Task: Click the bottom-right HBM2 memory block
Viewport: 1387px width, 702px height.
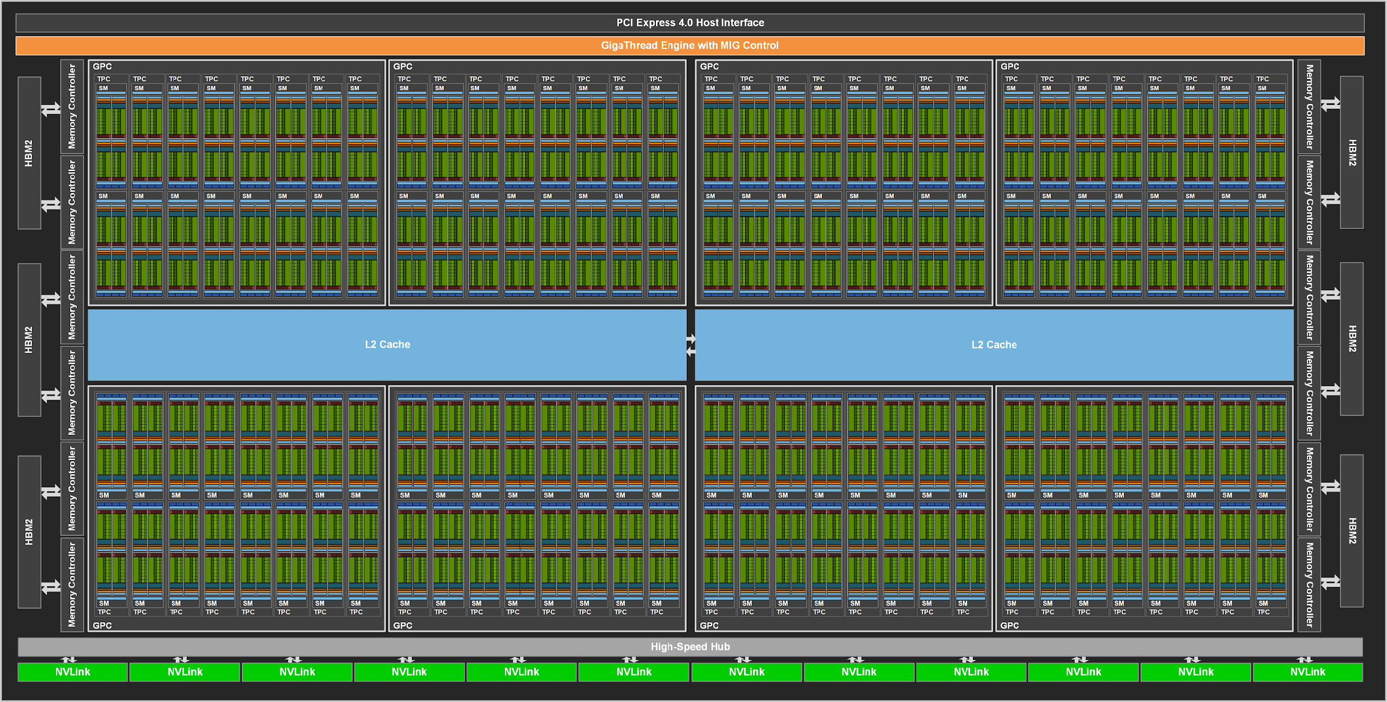Action: coord(1352,530)
